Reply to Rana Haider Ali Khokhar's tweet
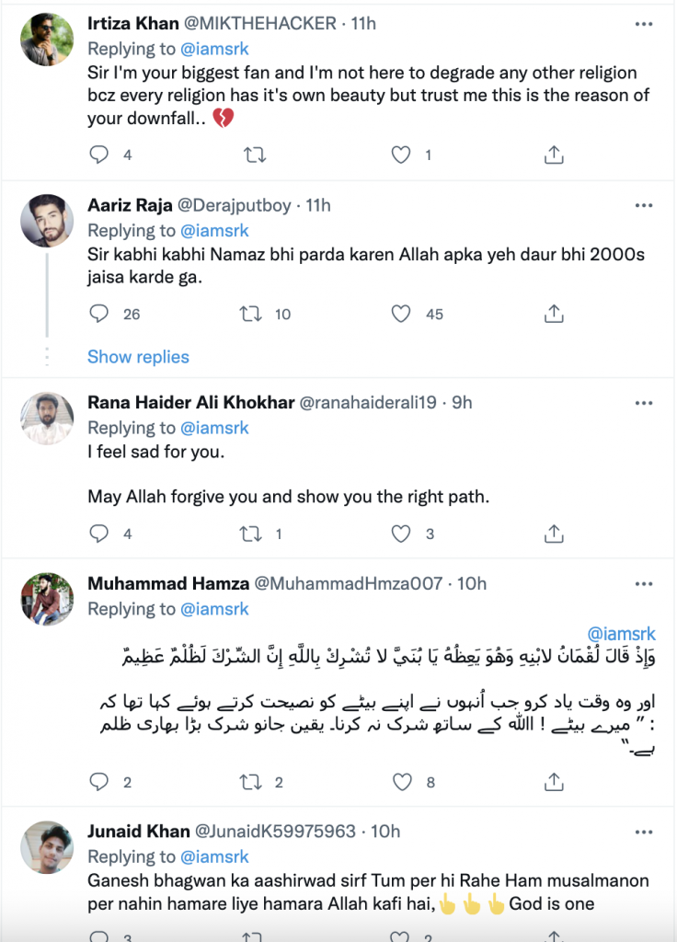 (99, 534)
